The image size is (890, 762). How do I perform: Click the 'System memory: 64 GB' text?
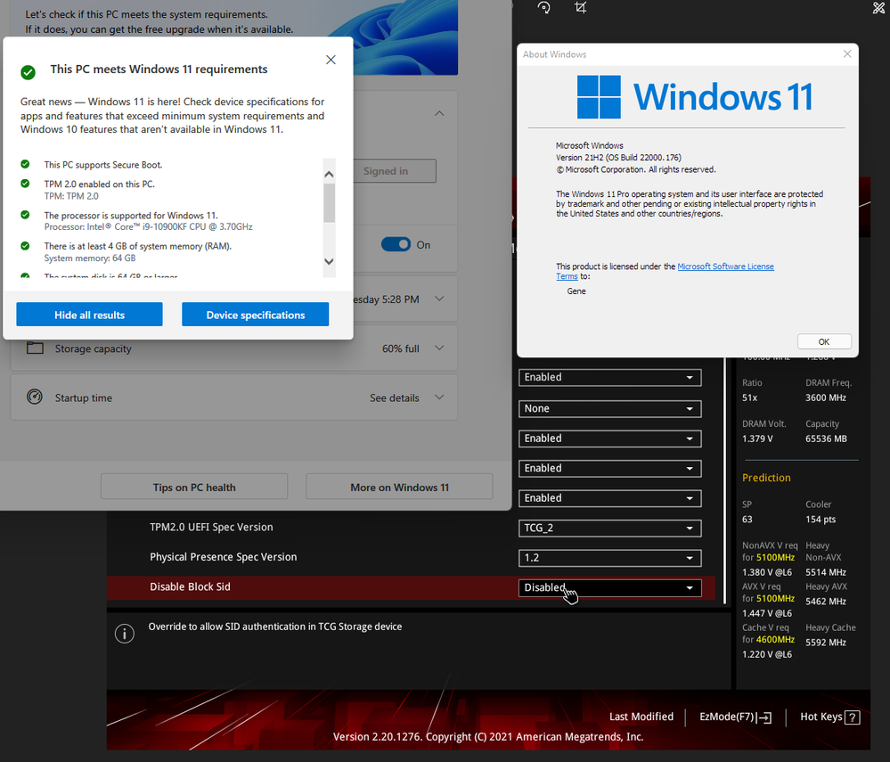point(90,258)
